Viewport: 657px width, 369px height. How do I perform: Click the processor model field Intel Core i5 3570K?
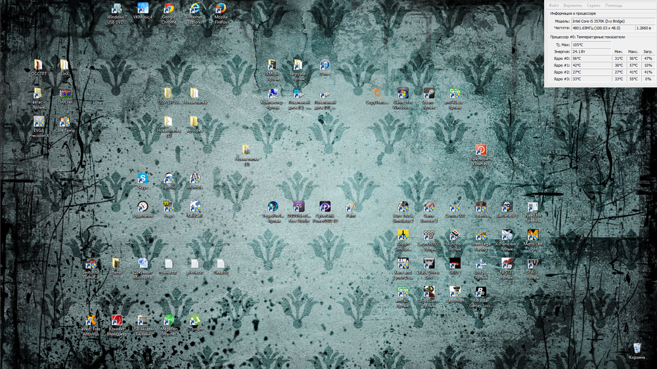(x=612, y=21)
